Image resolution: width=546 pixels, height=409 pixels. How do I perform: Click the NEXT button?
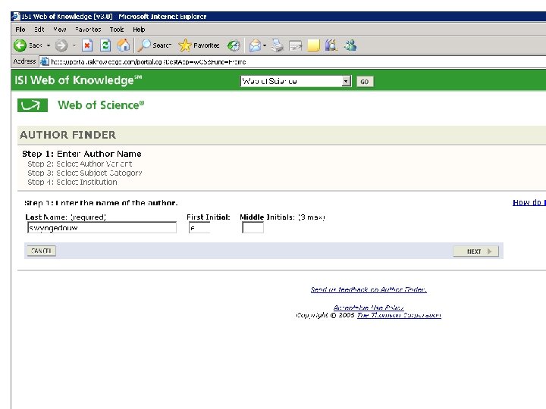click(x=475, y=251)
